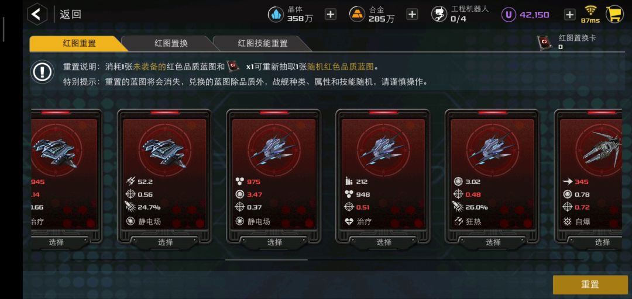The width and height of the screenshot is (632, 299).
Task: Open the red blueprint exchange card icon
Action: pyautogui.click(x=545, y=43)
